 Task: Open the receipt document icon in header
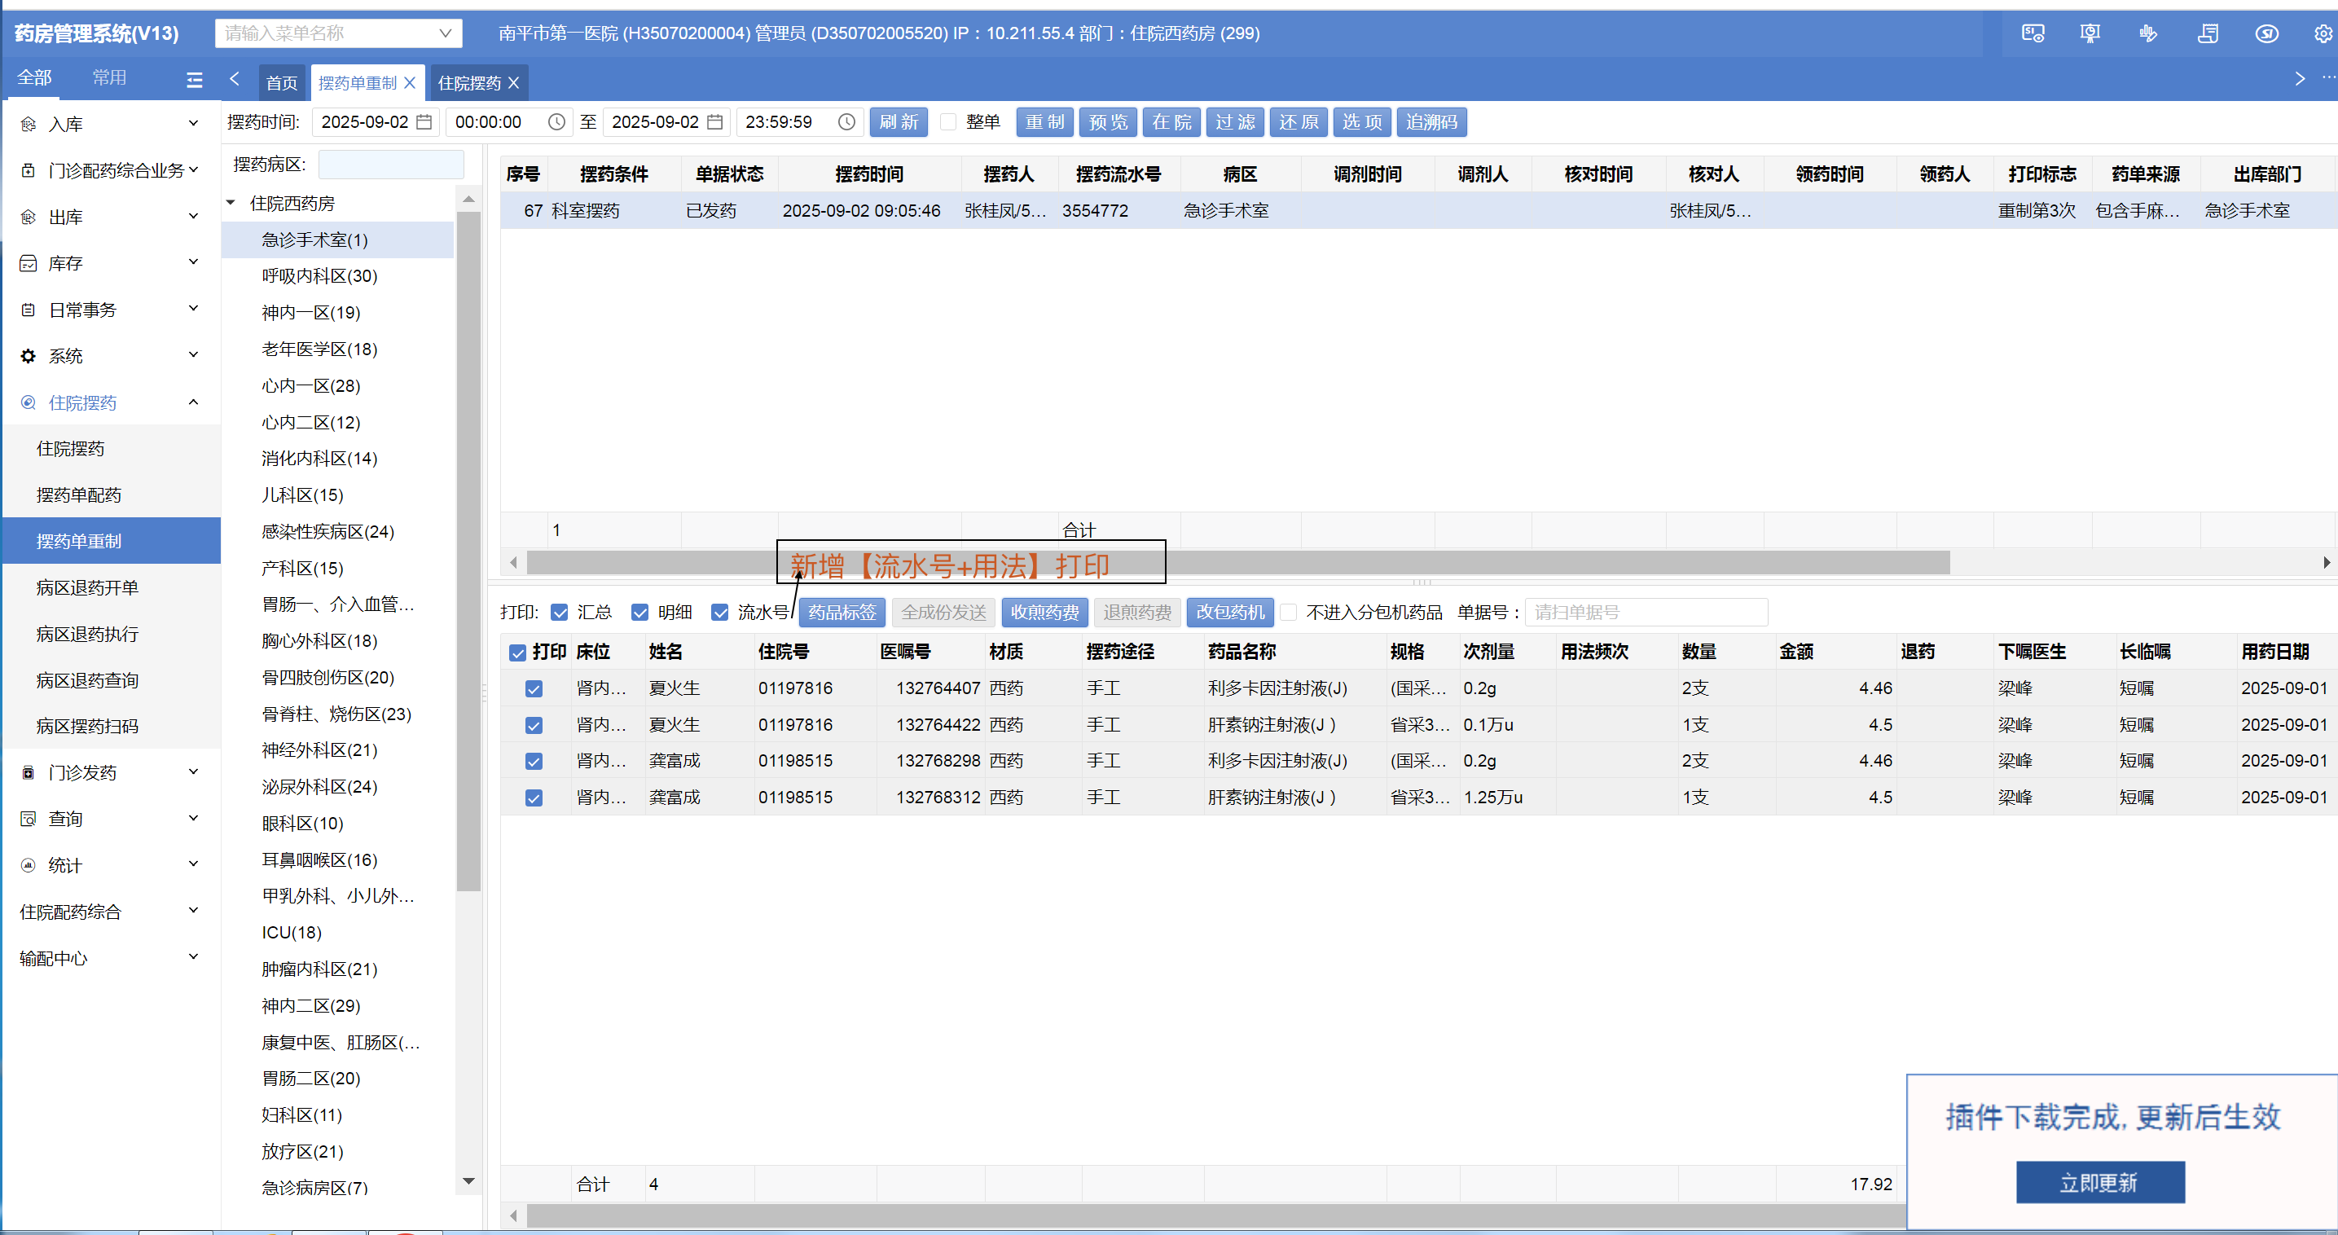pyautogui.click(x=2208, y=33)
